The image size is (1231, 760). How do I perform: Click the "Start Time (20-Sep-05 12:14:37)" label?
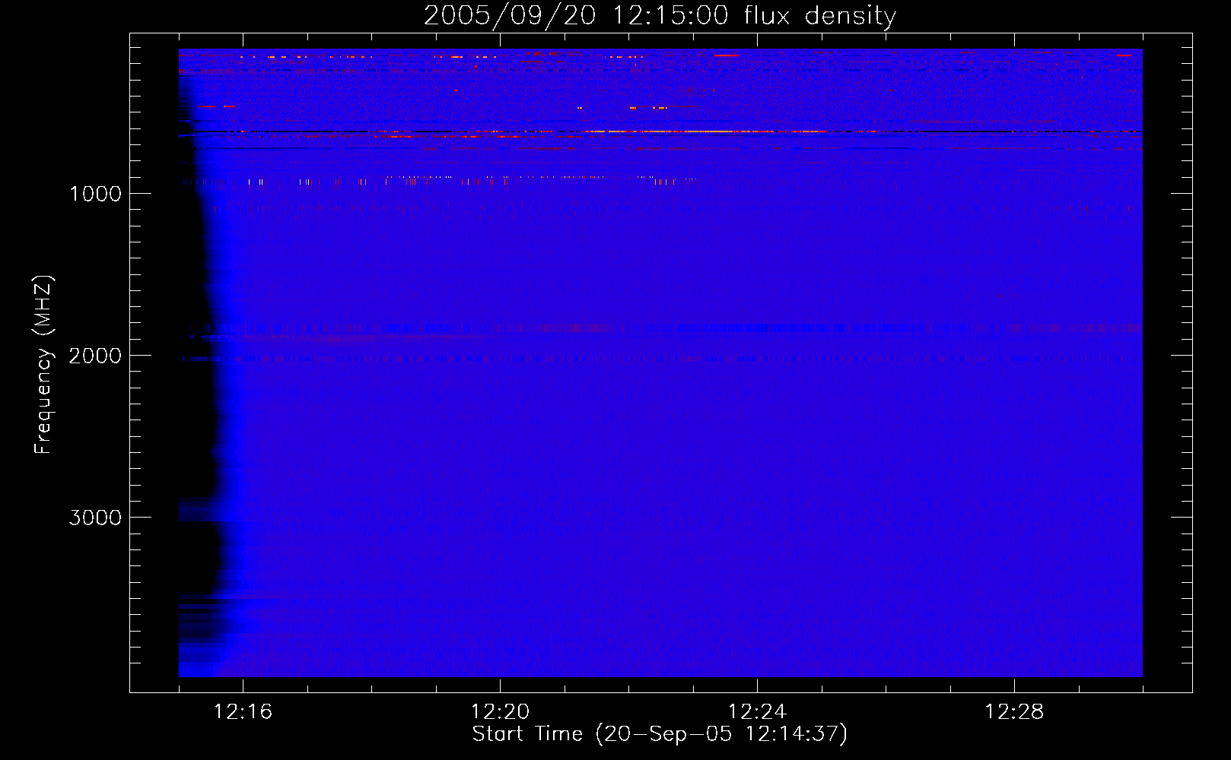[x=660, y=734]
